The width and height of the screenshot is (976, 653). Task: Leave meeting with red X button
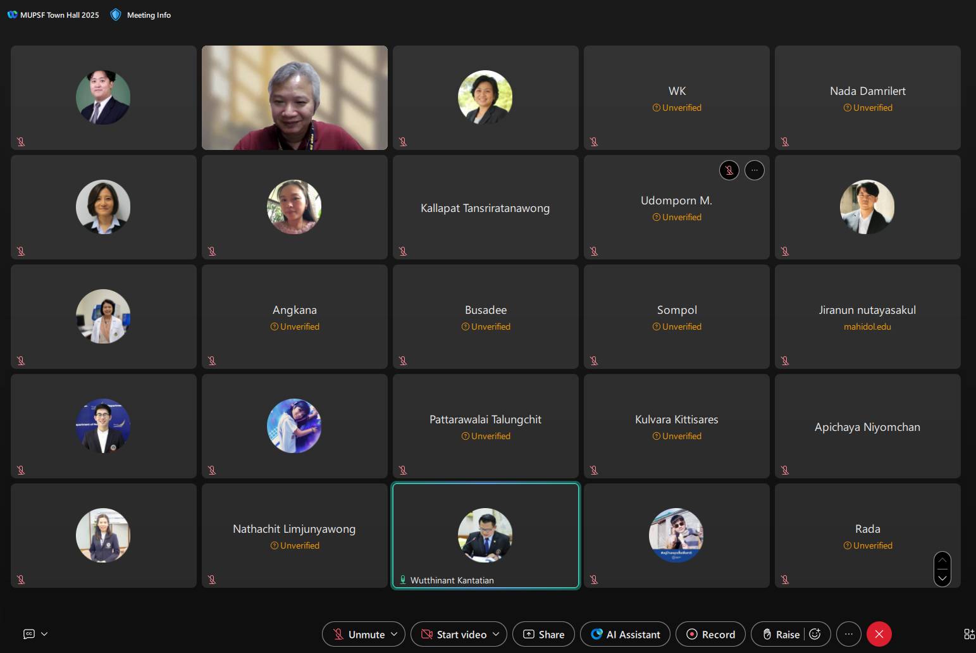879,634
